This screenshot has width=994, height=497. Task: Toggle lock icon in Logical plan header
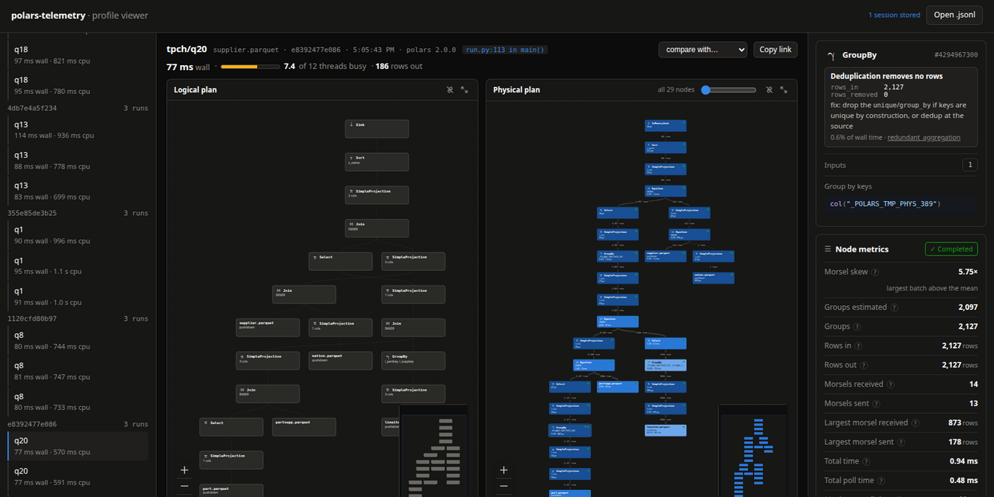450,90
